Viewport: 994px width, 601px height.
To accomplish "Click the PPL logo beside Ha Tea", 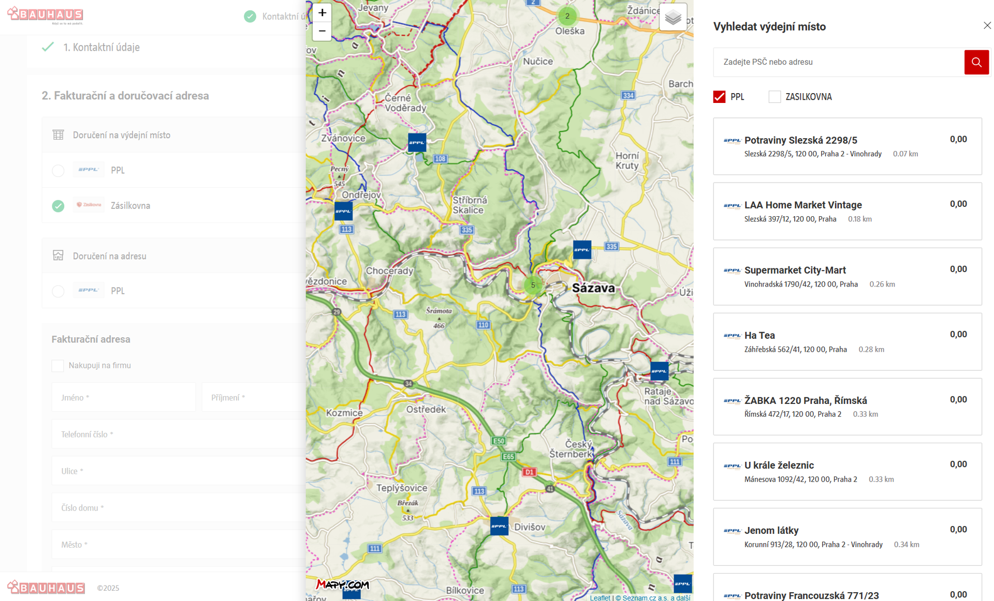I will coord(733,335).
